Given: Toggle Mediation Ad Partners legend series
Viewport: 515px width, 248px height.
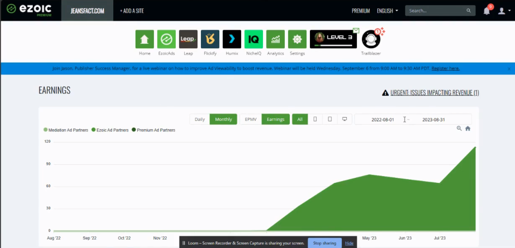Looking at the screenshot, I should point(66,130).
